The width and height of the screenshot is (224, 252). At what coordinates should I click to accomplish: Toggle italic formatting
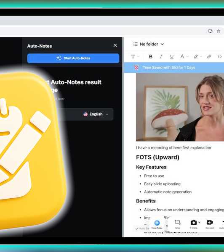[x=161, y=57]
